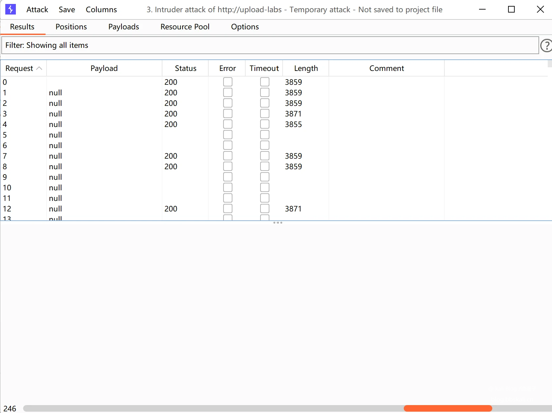The width and height of the screenshot is (552, 413).
Task: Maximize the Intruder attack window
Action: (x=511, y=9)
